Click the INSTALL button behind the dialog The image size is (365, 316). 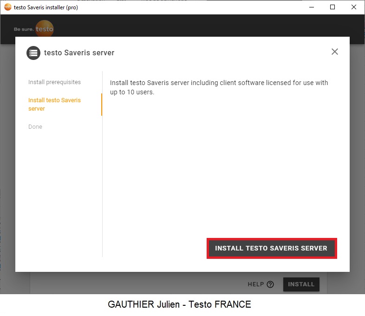click(x=301, y=284)
